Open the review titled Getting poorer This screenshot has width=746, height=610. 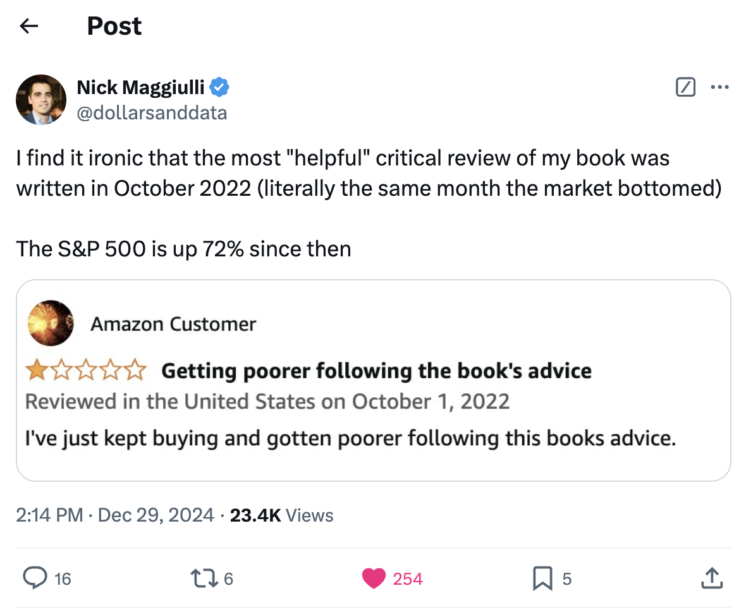(x=376, y=371)
